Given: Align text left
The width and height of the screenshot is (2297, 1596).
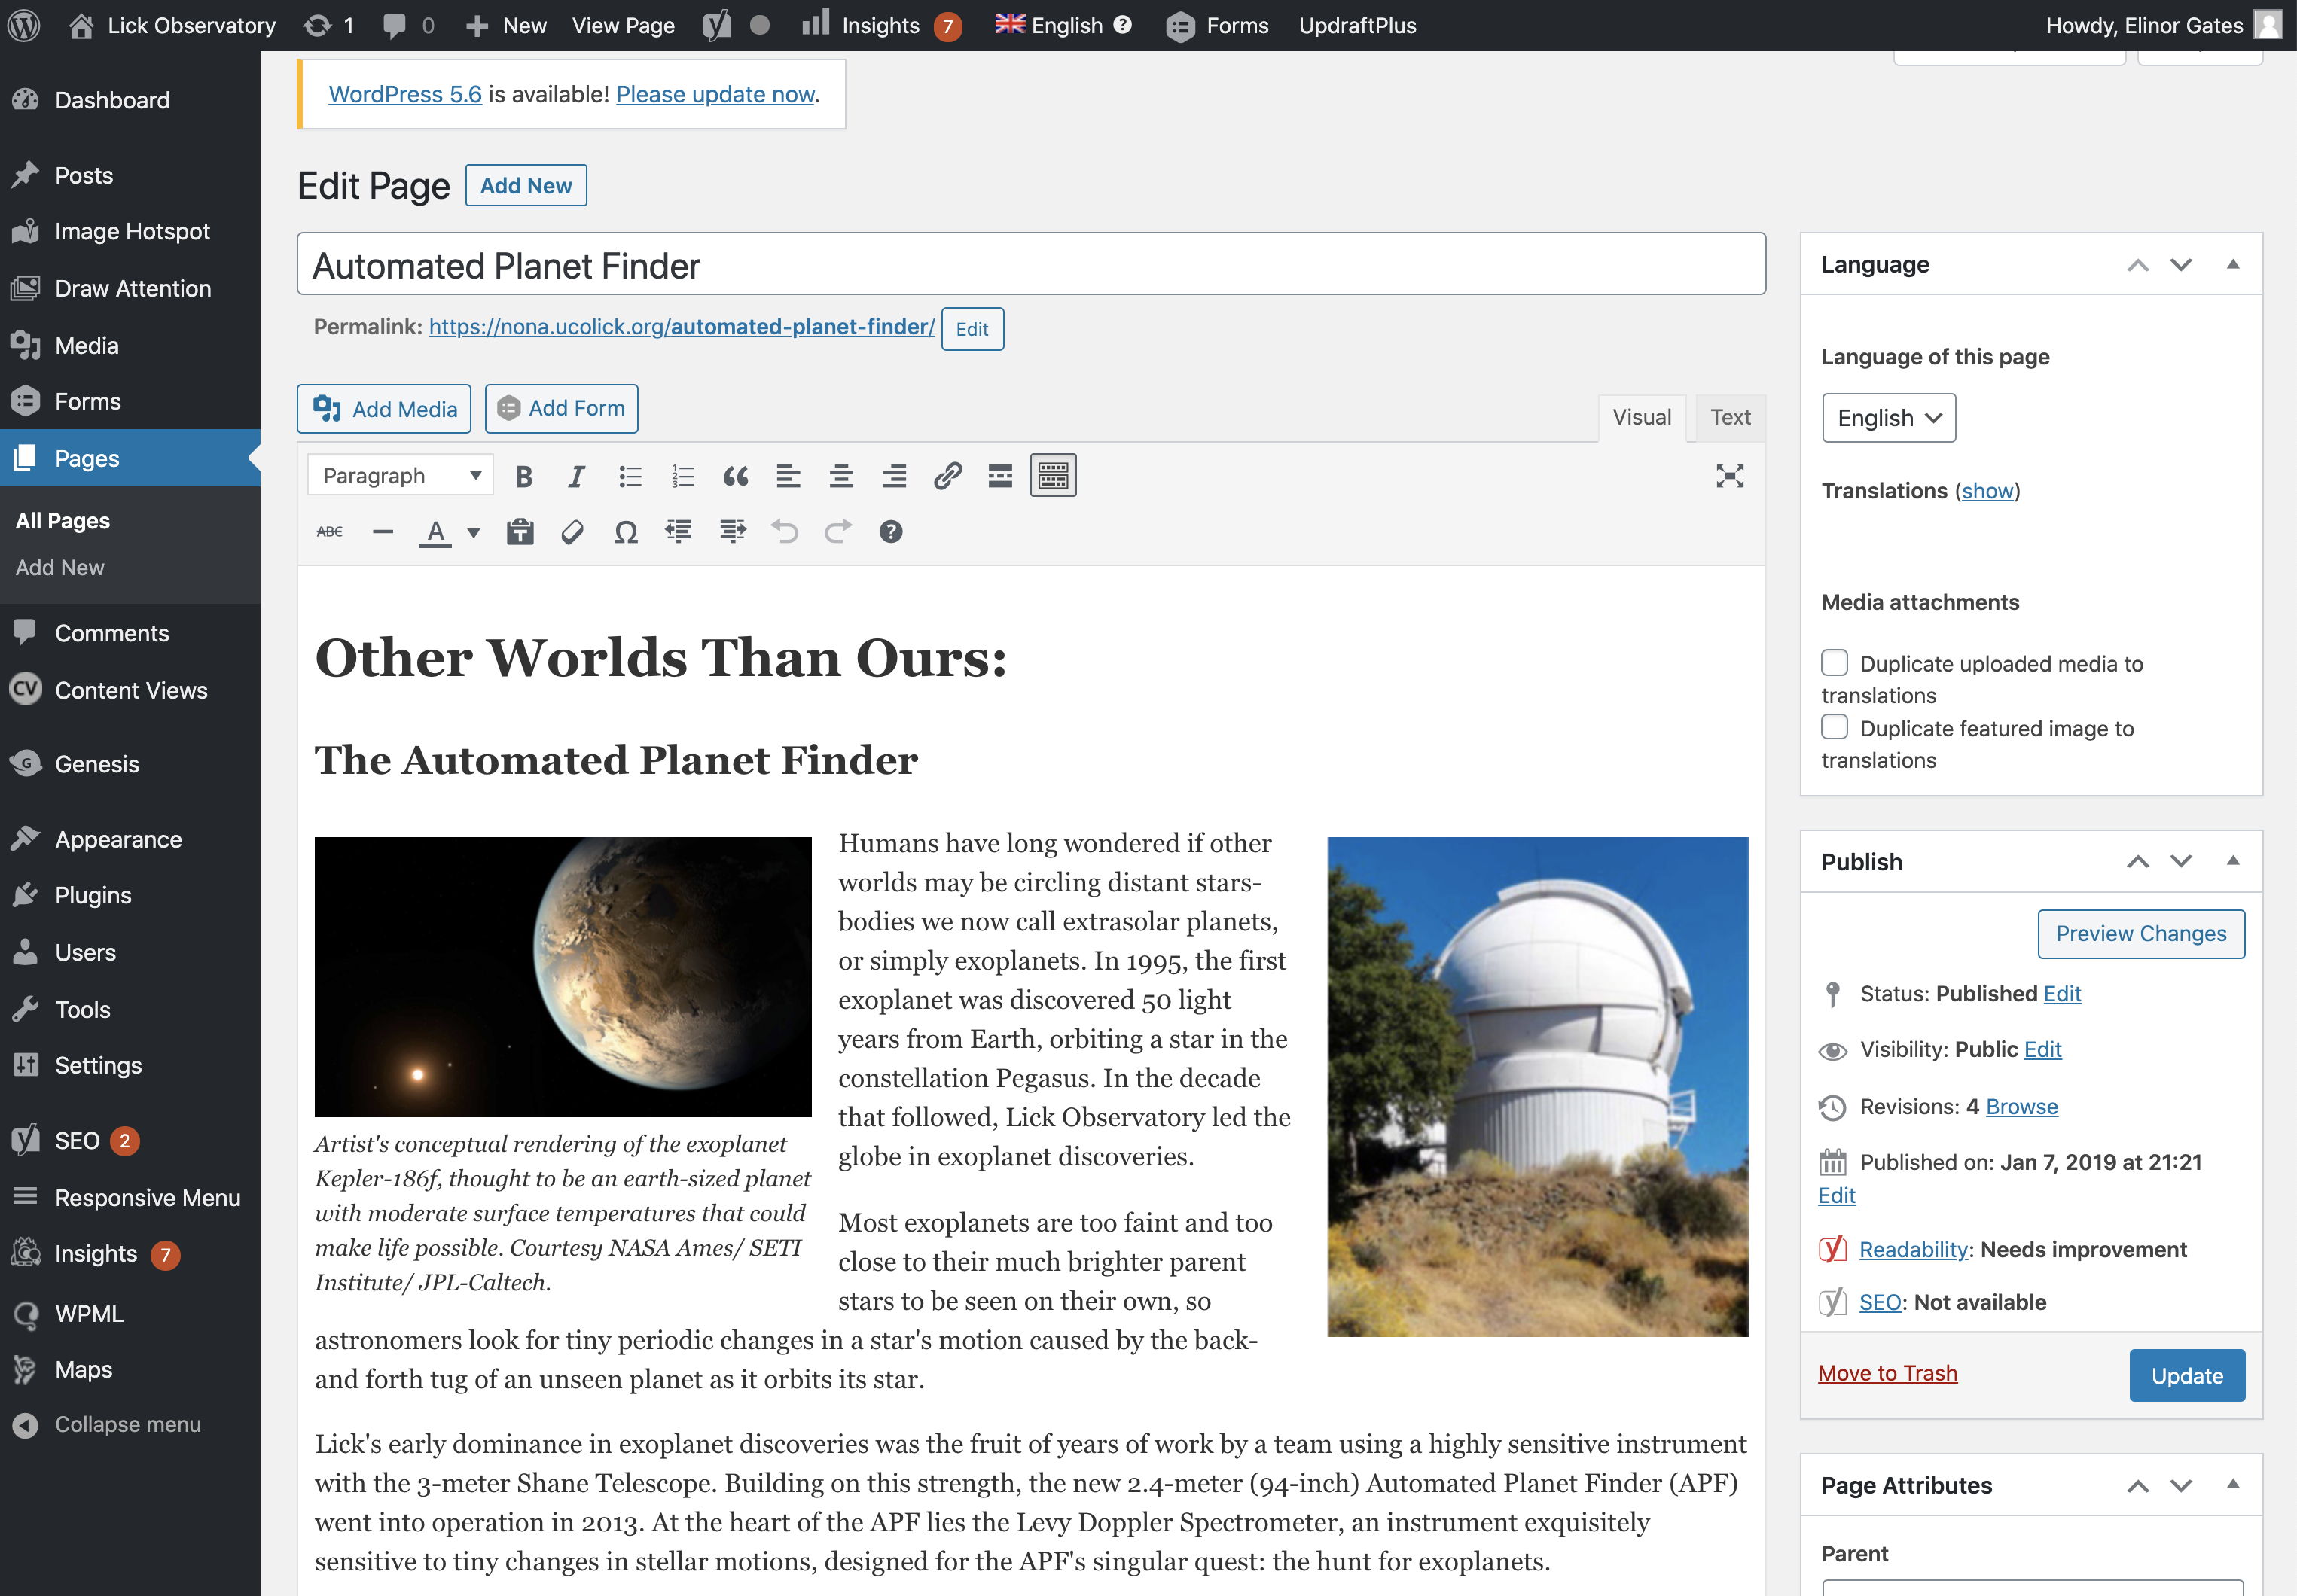Looking at the screenshot, I should (789, 476).
